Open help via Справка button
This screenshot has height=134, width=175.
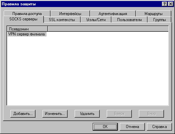[159, 127]
